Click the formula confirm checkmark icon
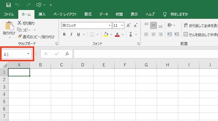218x121 pixels. (57, 54)
